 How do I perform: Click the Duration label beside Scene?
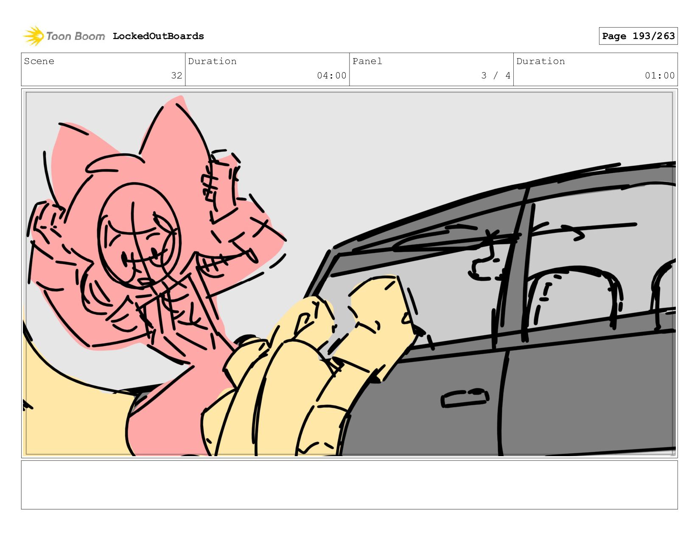(x=212, y=61)
